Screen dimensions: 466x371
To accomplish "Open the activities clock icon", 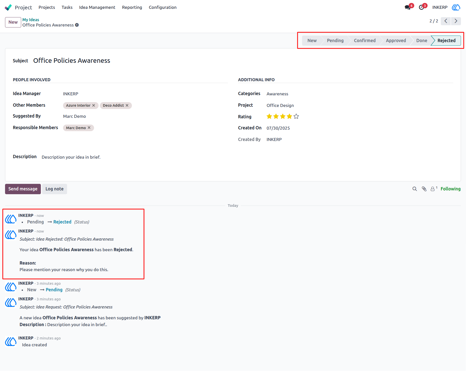I will pyautogui.click(x=421, y=7).
